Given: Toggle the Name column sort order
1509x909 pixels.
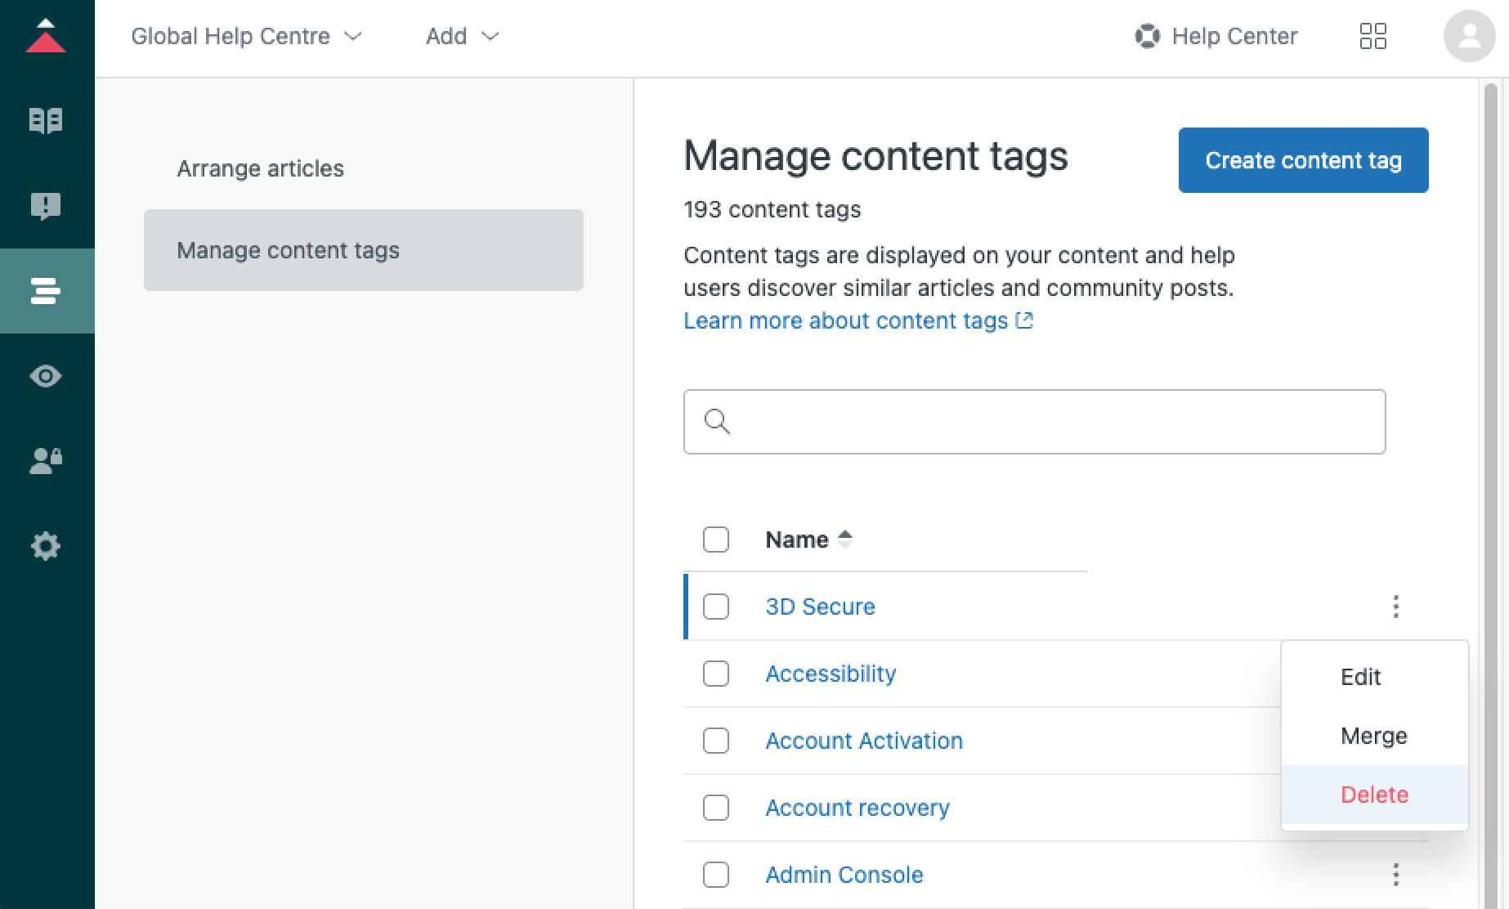Looking at the screenshot, I should point(845,540).
